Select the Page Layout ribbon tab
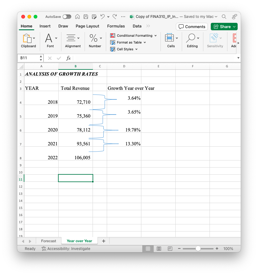Image resolution: width=258 pixels, height=275 pixels. click(87, 26)
